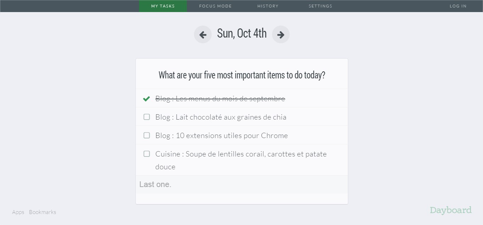Screen dimensions: 483x225
Task: Tick the 'Soupe de lentilles corail' checkbox
Action: tap(146, 154)
